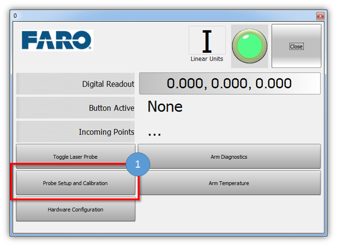
Task: Click the Linear Units caption text
Action: point(207,59)
